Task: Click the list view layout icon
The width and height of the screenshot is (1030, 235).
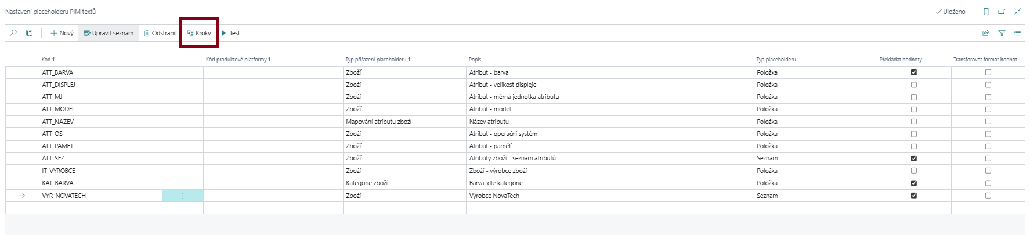Action: (1017, 33)
